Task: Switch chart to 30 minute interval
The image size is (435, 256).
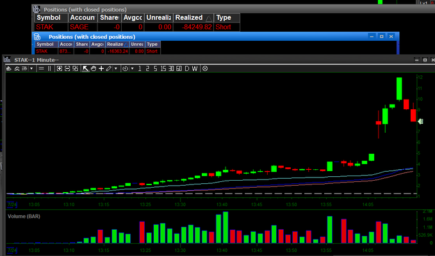Action: tap(171, 68)
